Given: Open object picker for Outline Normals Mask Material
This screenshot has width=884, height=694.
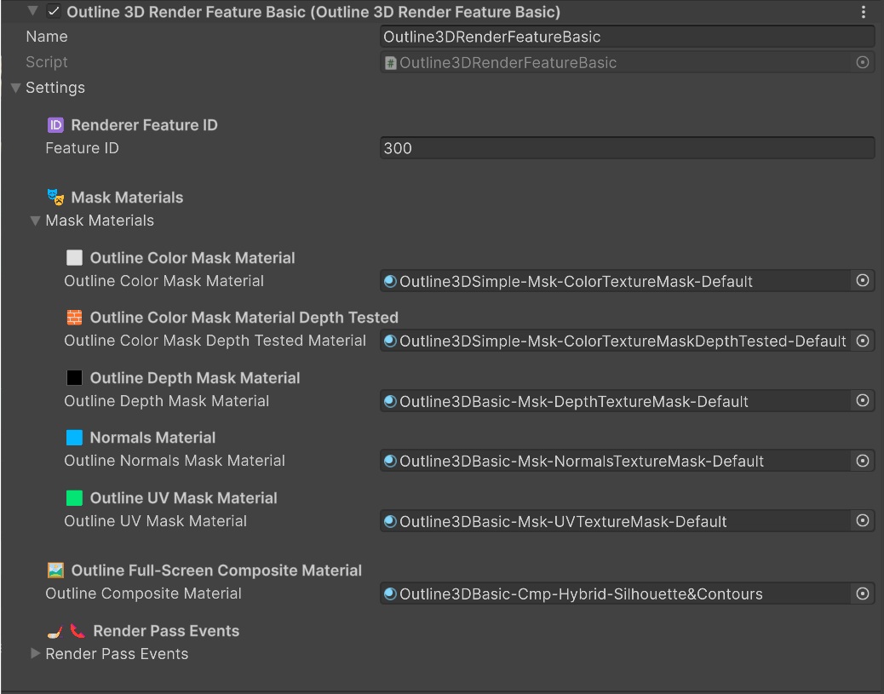Looking at the screenshot, I should [862, 461].
